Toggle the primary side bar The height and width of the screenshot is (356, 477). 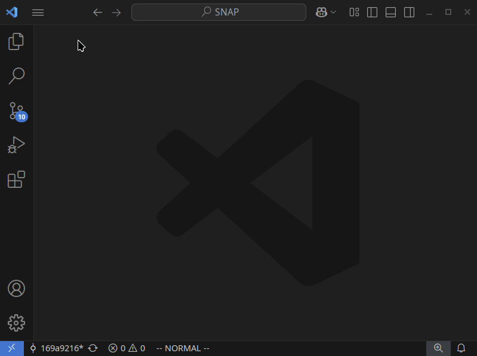click(x=372, y=12)
